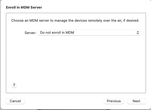Click the 'Server:' label
Screen dimensions: 151x110
point(30,33)
